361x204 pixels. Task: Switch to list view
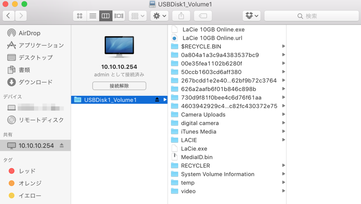(93, 16)
